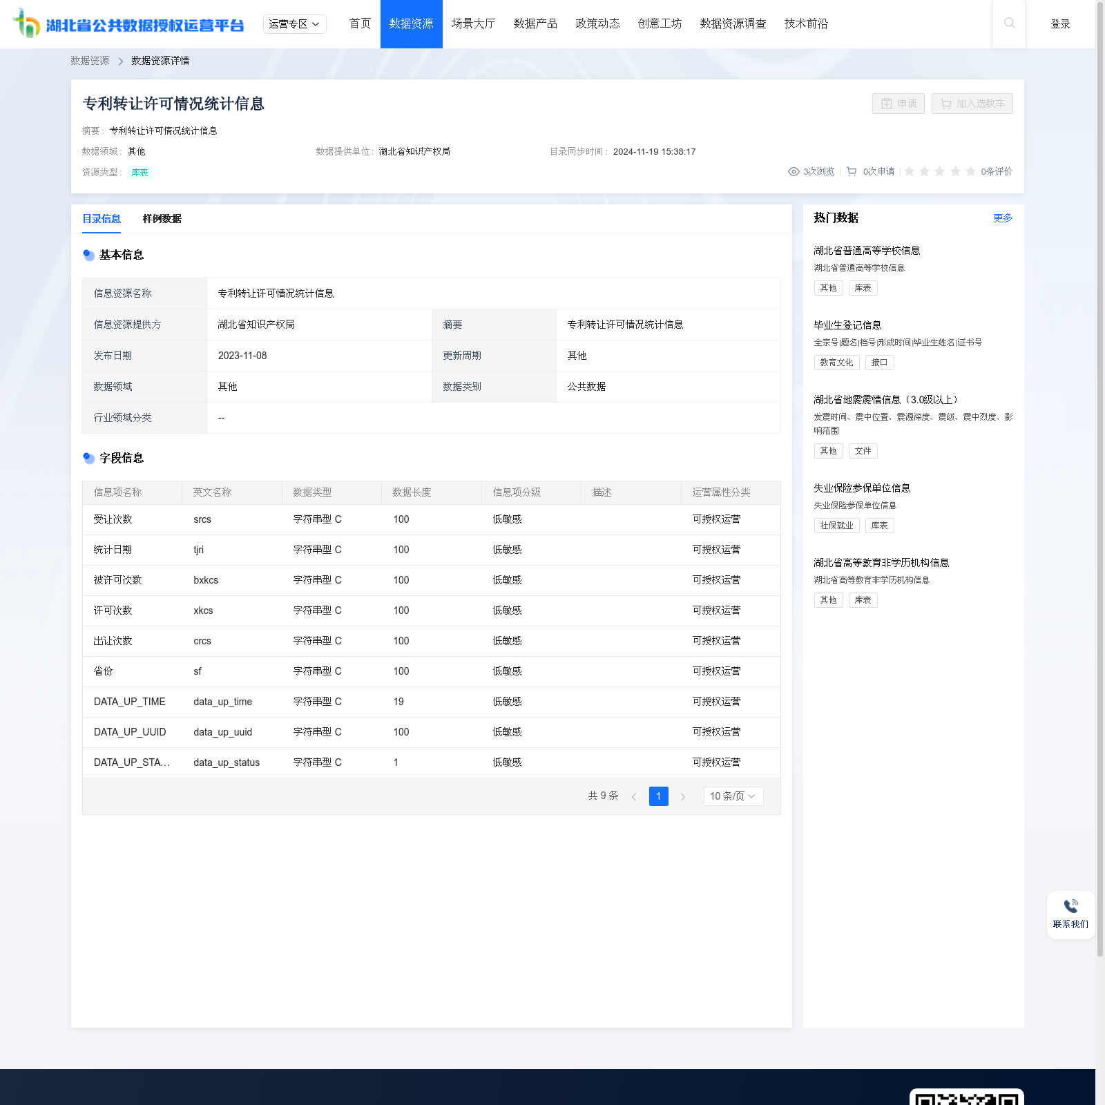
Task: Click the 联系我们 phone icon
Action: tap(1070, 906)
